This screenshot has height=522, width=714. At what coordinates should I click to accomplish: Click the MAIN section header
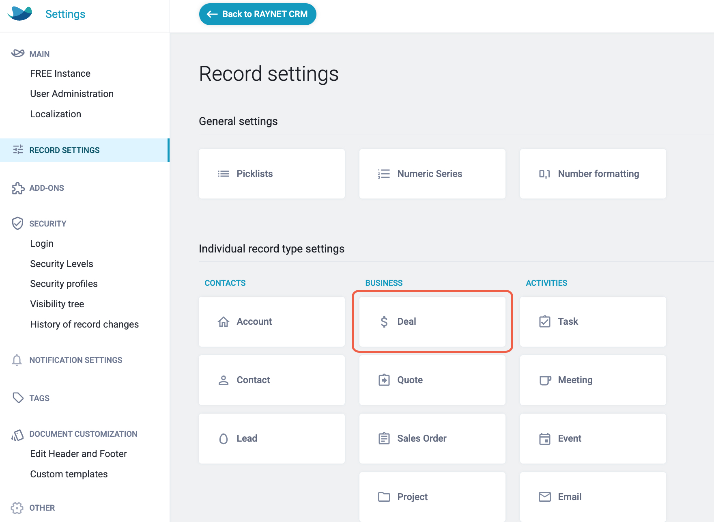pyautogui.click(x=39, y=54)
